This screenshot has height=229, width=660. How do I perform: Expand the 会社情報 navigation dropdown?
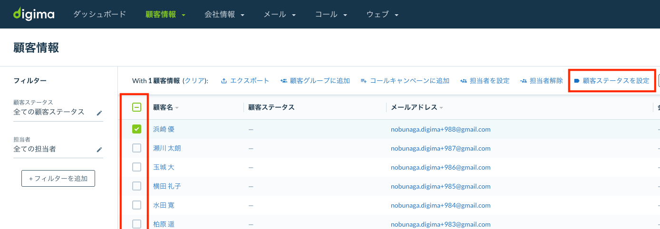224,14
